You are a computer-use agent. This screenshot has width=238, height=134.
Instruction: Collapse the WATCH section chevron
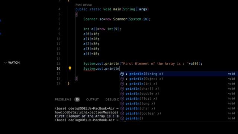coord(6,63)
